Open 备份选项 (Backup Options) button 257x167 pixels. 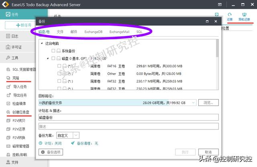click(x=51, y=152)
